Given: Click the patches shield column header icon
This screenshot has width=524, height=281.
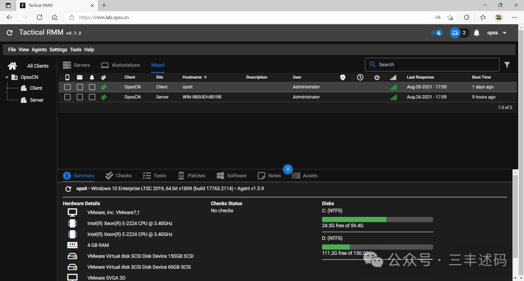Looking at the screenshot, I should pos(343,77).
